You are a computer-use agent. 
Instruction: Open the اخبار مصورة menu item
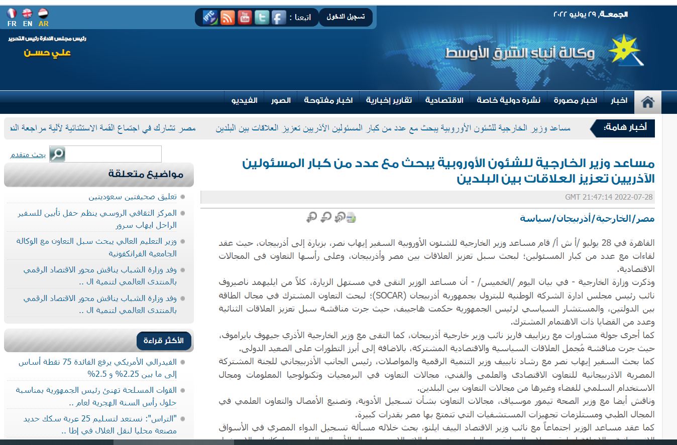[x=576, y=100]
